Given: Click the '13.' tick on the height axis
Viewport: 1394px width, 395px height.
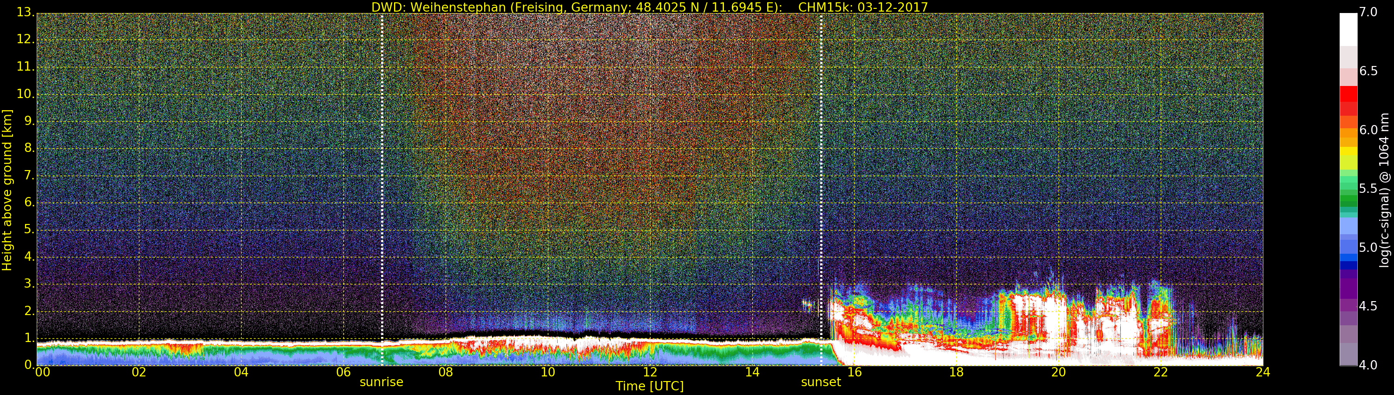Looking at the screenshot, I should coord(26,12).
